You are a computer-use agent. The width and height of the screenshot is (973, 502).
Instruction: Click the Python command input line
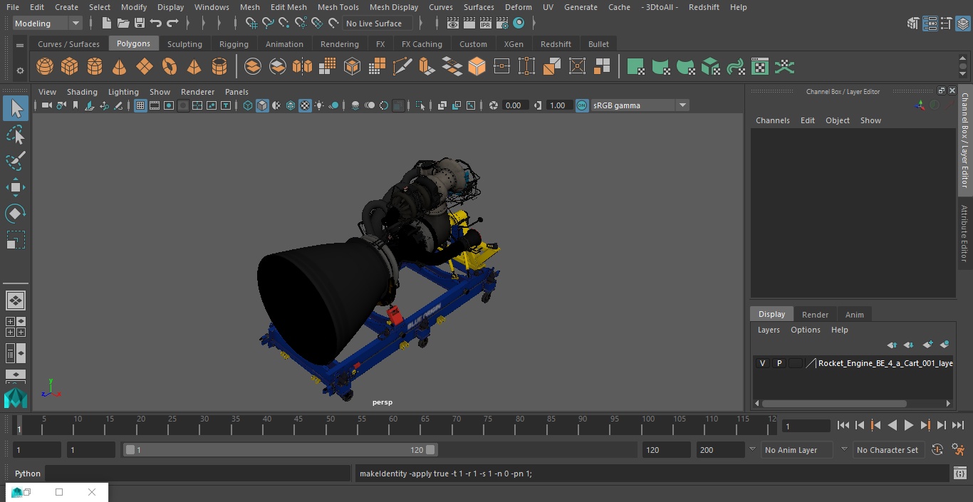tap(199, 474)
